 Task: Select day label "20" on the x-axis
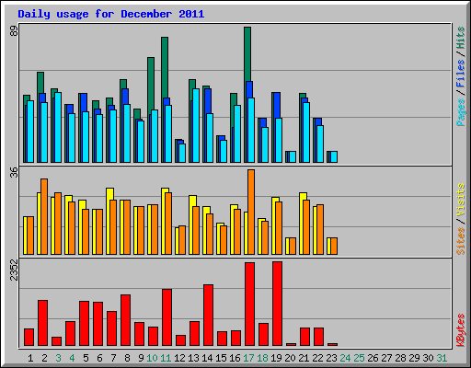click(290, 358)
